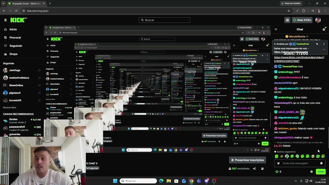Open followed channel StereOnline
The height and width of the screenshot is (185, 329).
[22, 85]
